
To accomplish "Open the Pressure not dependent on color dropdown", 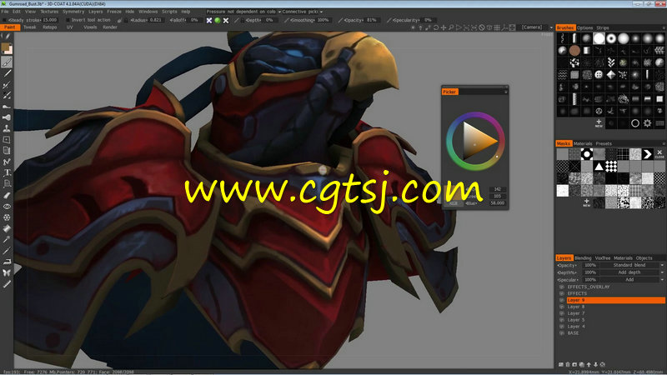I will coord(243,12).
